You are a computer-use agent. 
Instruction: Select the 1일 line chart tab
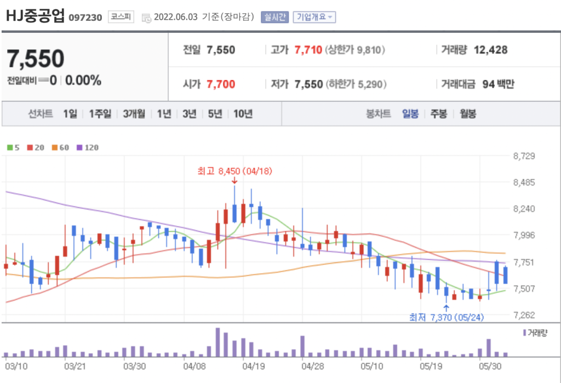70,114
